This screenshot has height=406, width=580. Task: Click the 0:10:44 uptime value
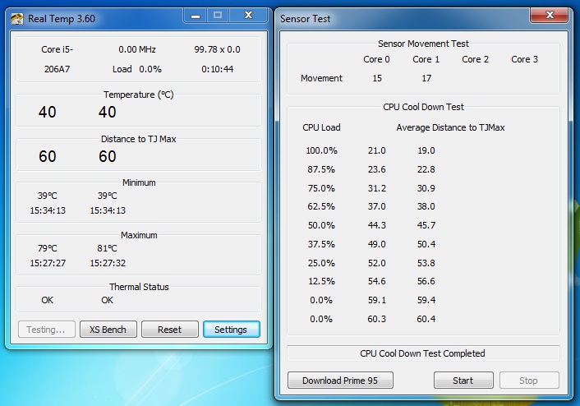[218, 69]
